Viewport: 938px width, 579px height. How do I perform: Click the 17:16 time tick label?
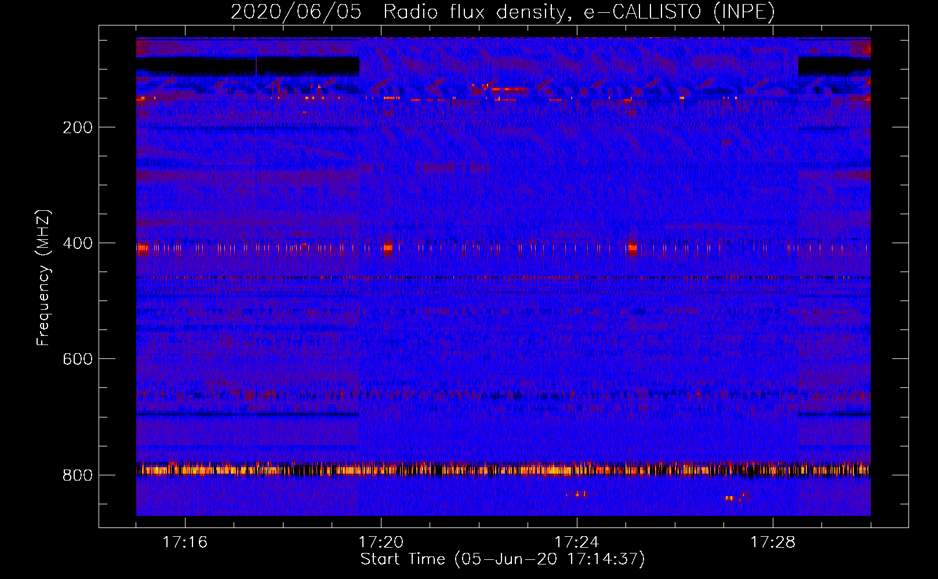point(185,542)
